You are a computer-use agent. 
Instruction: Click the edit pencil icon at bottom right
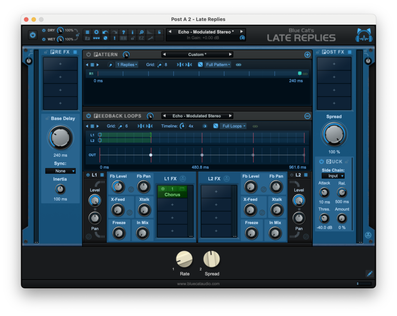click(x=369, y=273)
